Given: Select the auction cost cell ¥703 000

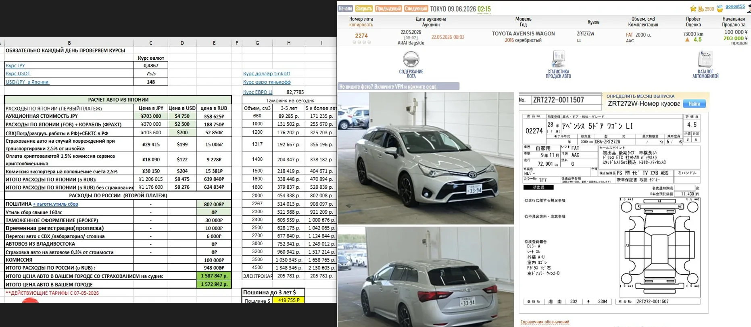Looking at the screenshot, I should pos(151,116).
